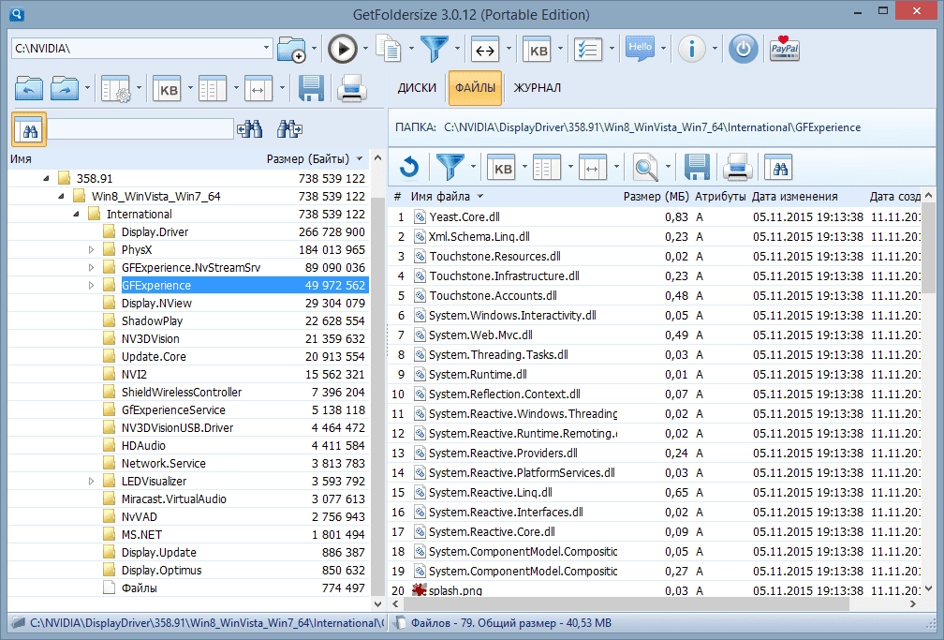Click the blue power button icon
Viewport: 944px width, 640px height.
744,49
